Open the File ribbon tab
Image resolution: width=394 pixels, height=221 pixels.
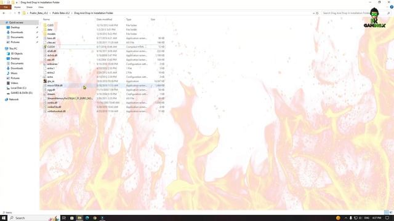click(x=6, y=7)
